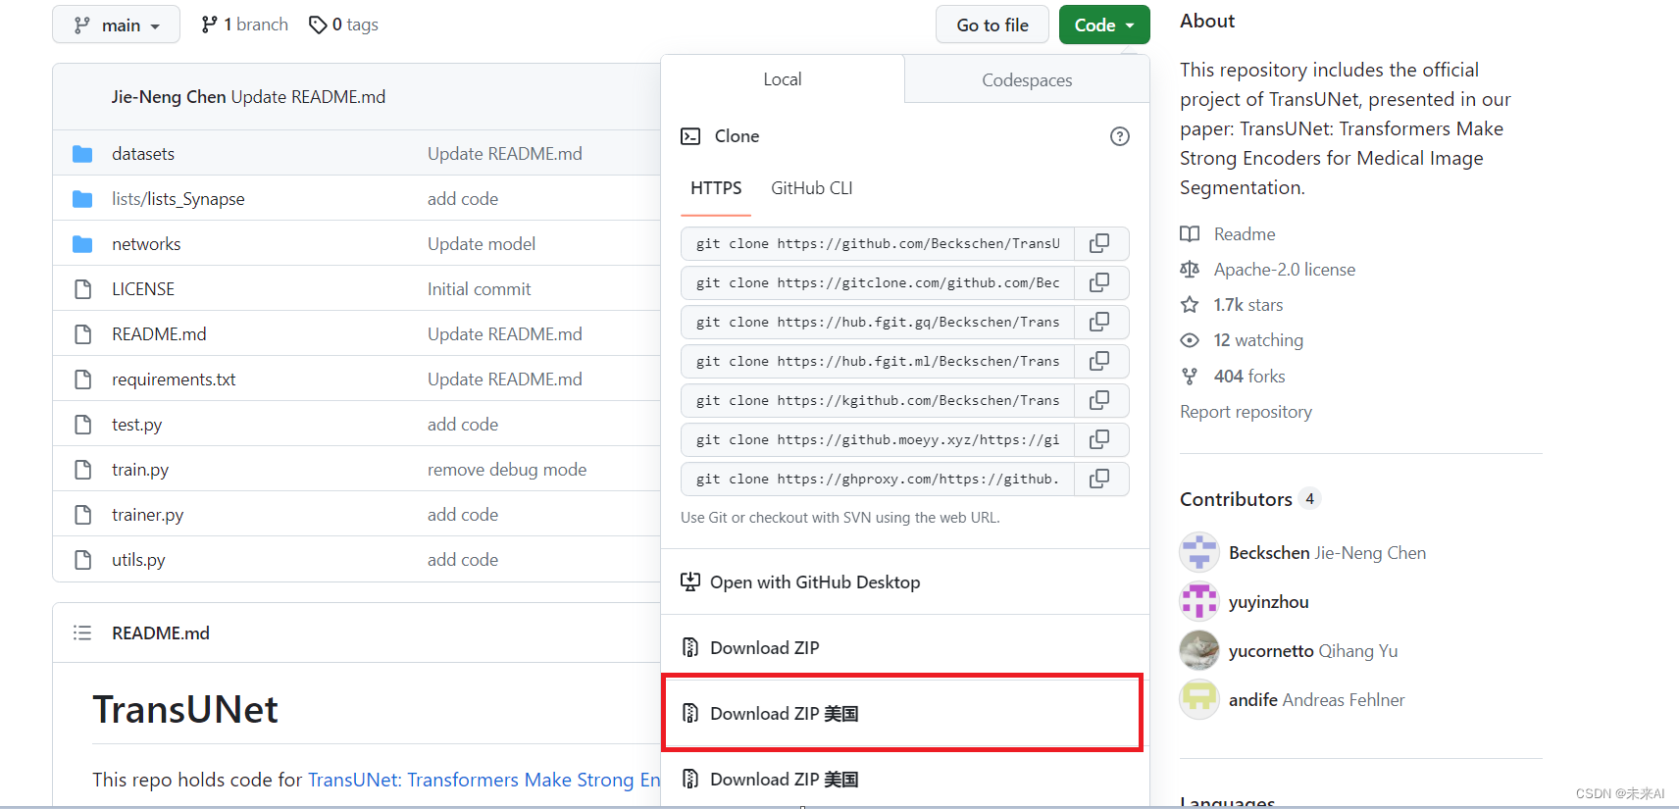Click the terminal icon beside Clone
The image size is (1679, 809).
[690, 136]
